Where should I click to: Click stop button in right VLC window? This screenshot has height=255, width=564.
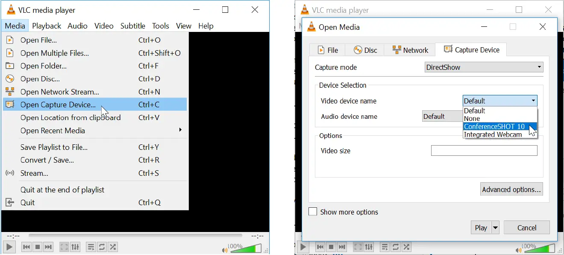[x=331, y=247]
